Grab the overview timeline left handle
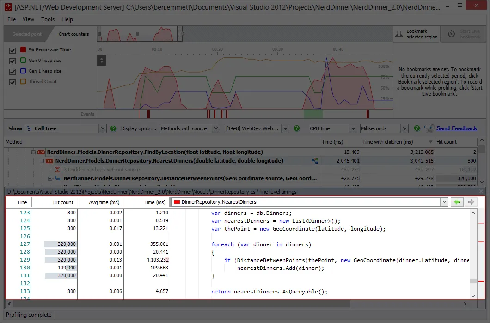The image size is (490, 323). pos(99,34)
